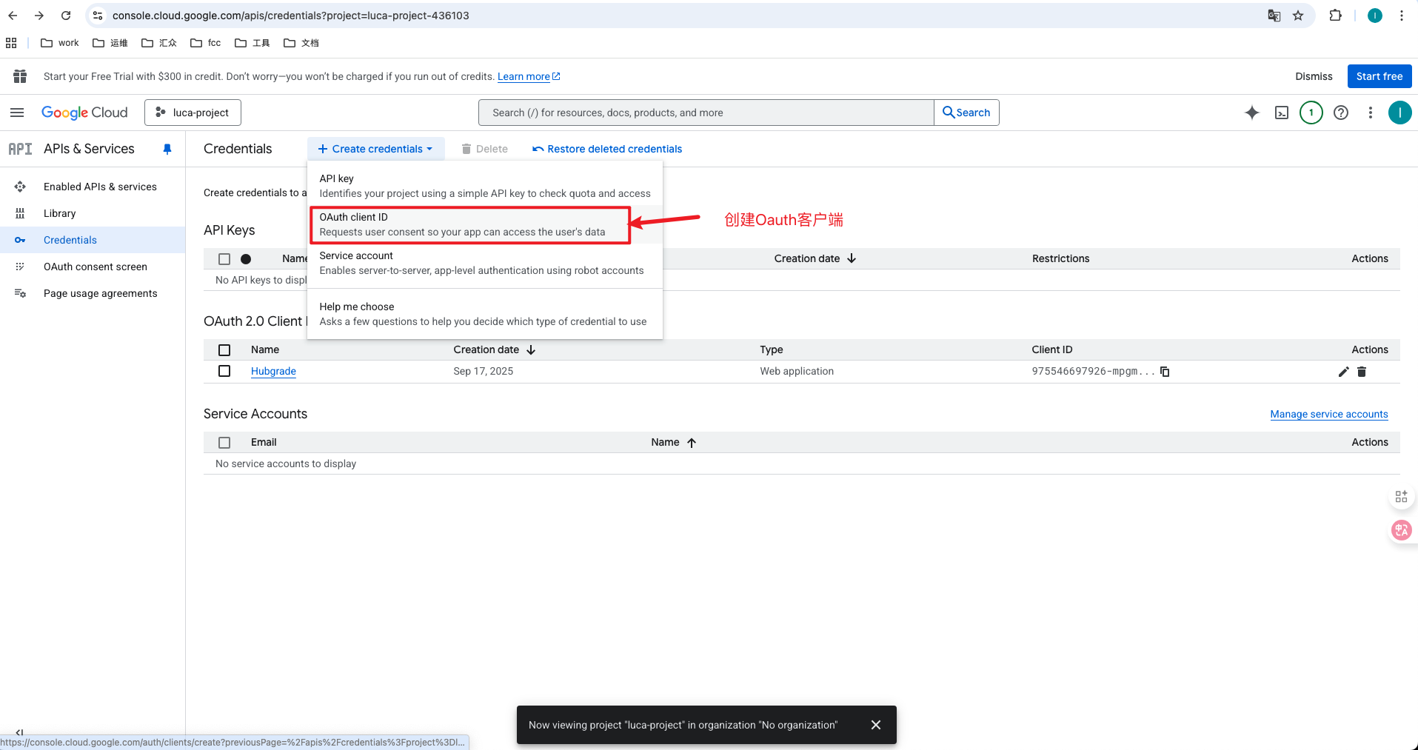Viewport: 1418px width, 750px height.
Task: Open Page usage agreements
Action: (100, 293)
